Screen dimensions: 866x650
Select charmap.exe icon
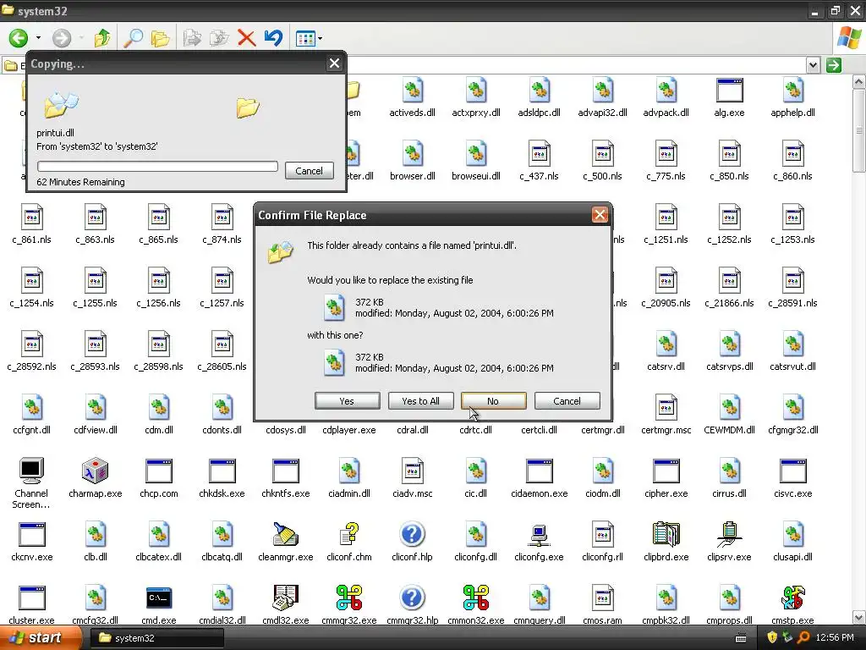pyautogui.click(x=95, y=471)
